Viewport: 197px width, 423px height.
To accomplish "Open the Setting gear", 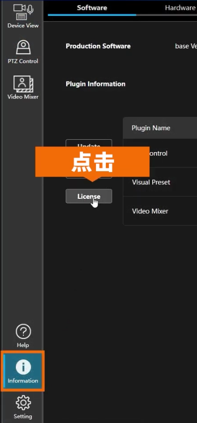I will (x=23, y=407).
